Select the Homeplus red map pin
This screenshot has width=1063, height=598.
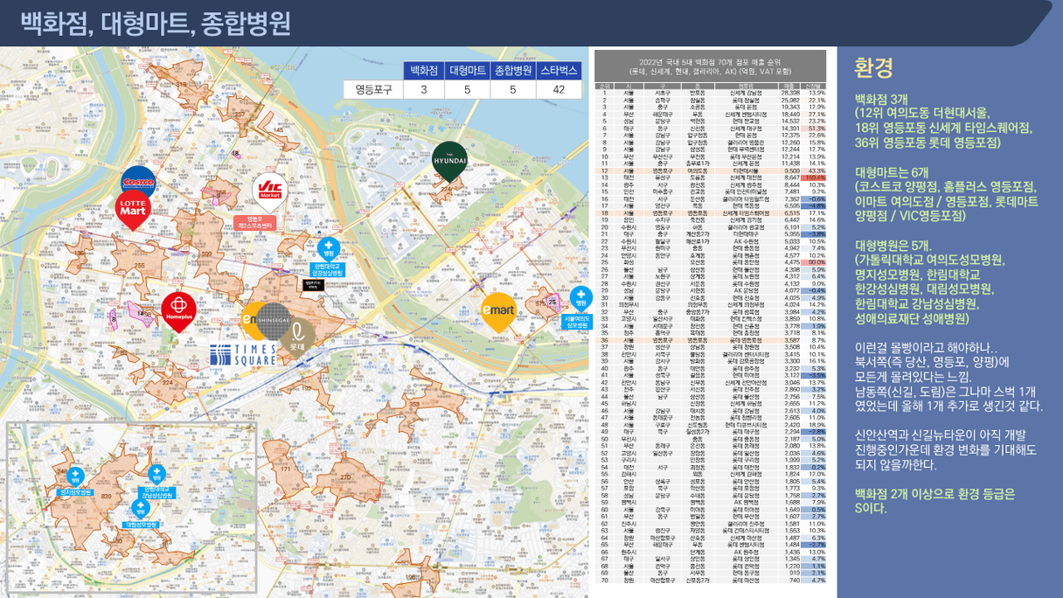point(178,312)
